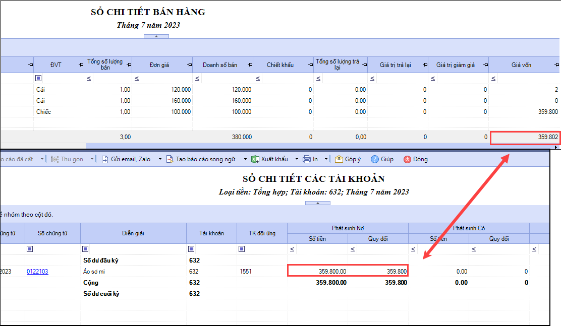Open voucher link 0122103
This screenshot has height=326, width=561.
click(x=38, y=272)
